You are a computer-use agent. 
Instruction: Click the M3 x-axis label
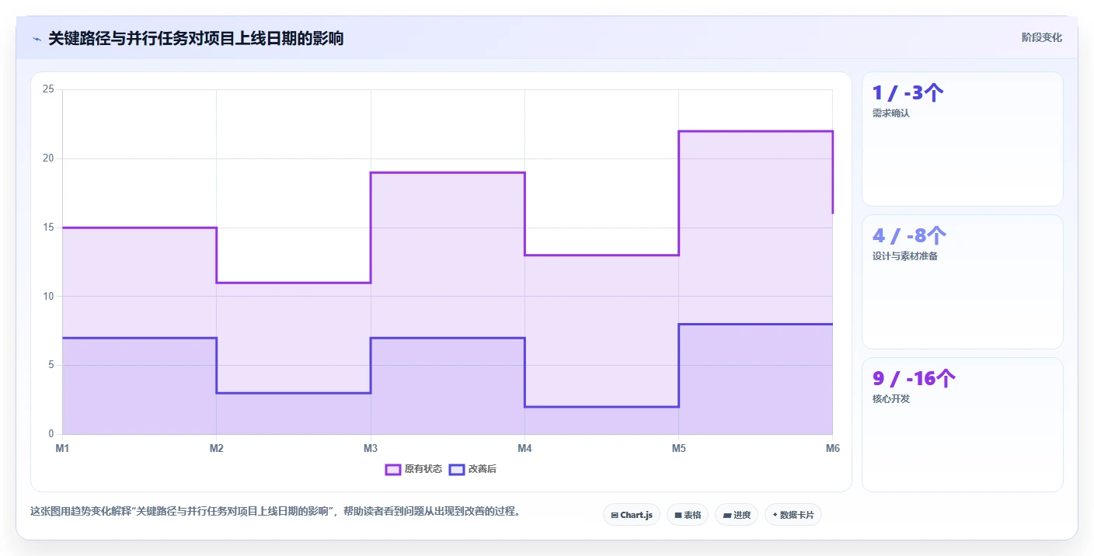pyautogui.click(x=371, y=449)
